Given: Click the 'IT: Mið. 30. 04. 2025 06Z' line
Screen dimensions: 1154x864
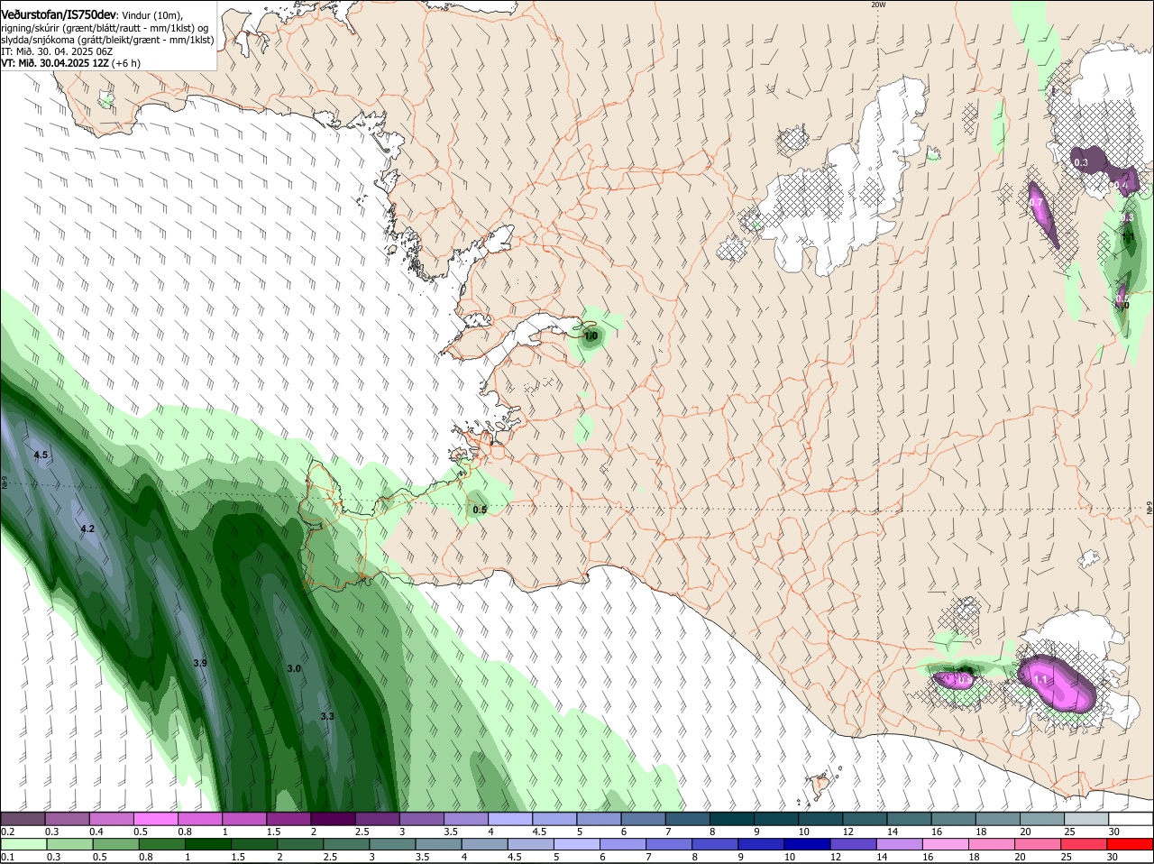Looking at the screenshot, I should 57,51.
